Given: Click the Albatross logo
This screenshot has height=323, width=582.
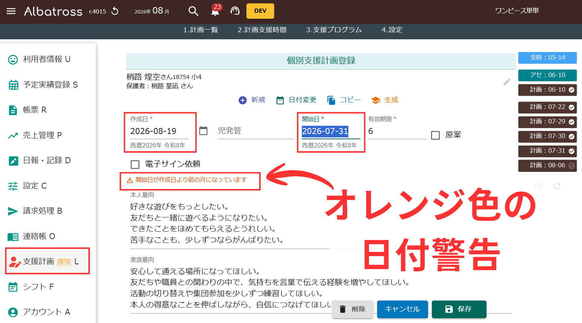Looking at the screenshot, I should (x=53, y=11).
